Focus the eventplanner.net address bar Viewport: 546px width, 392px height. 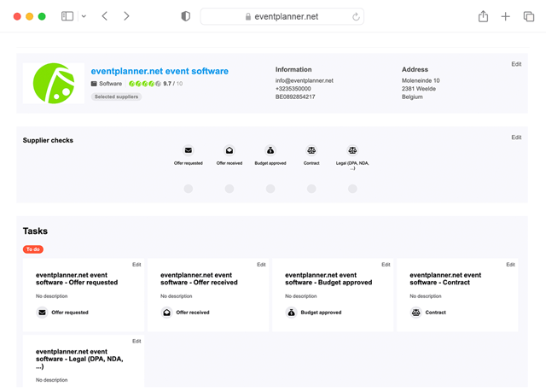pos(282,16)
